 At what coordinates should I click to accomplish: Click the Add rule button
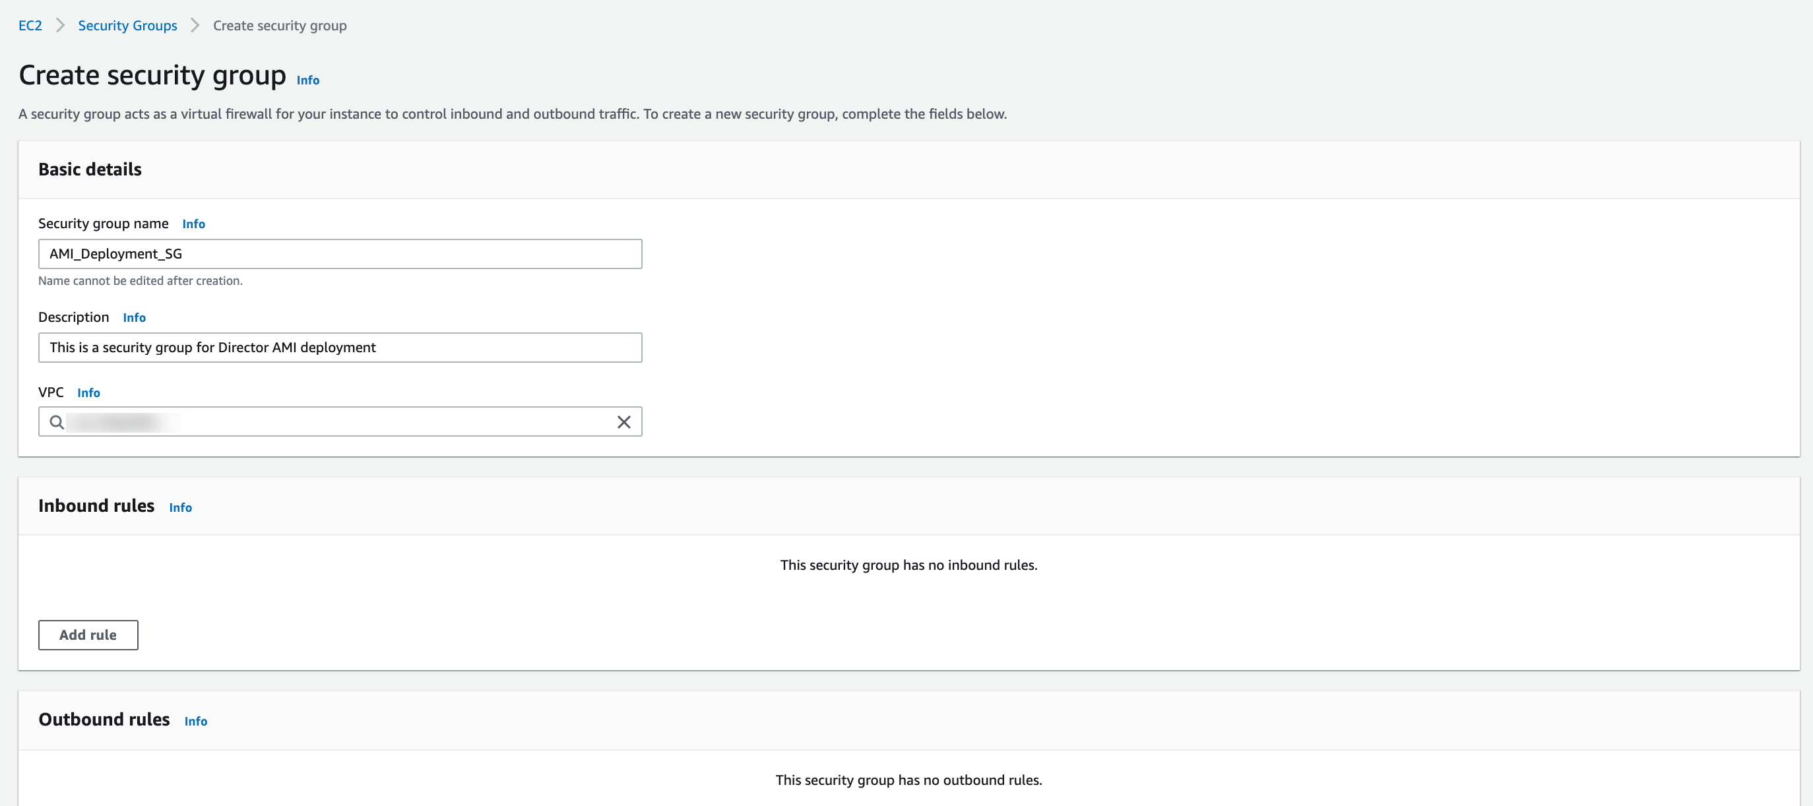click(87, 635)
